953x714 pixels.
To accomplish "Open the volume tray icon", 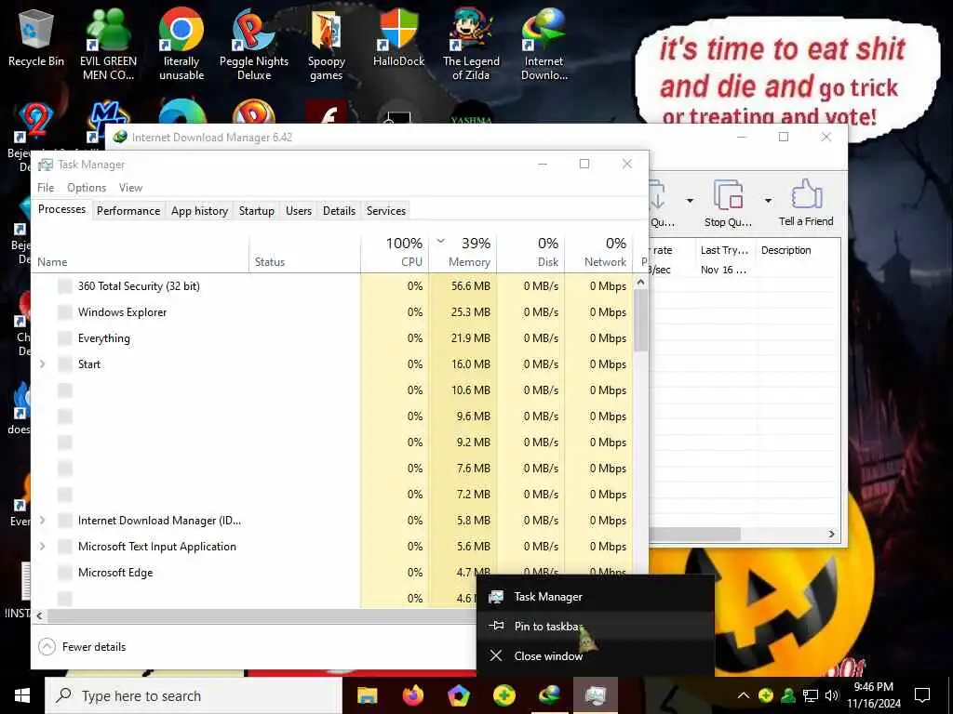I will point(831,695).
